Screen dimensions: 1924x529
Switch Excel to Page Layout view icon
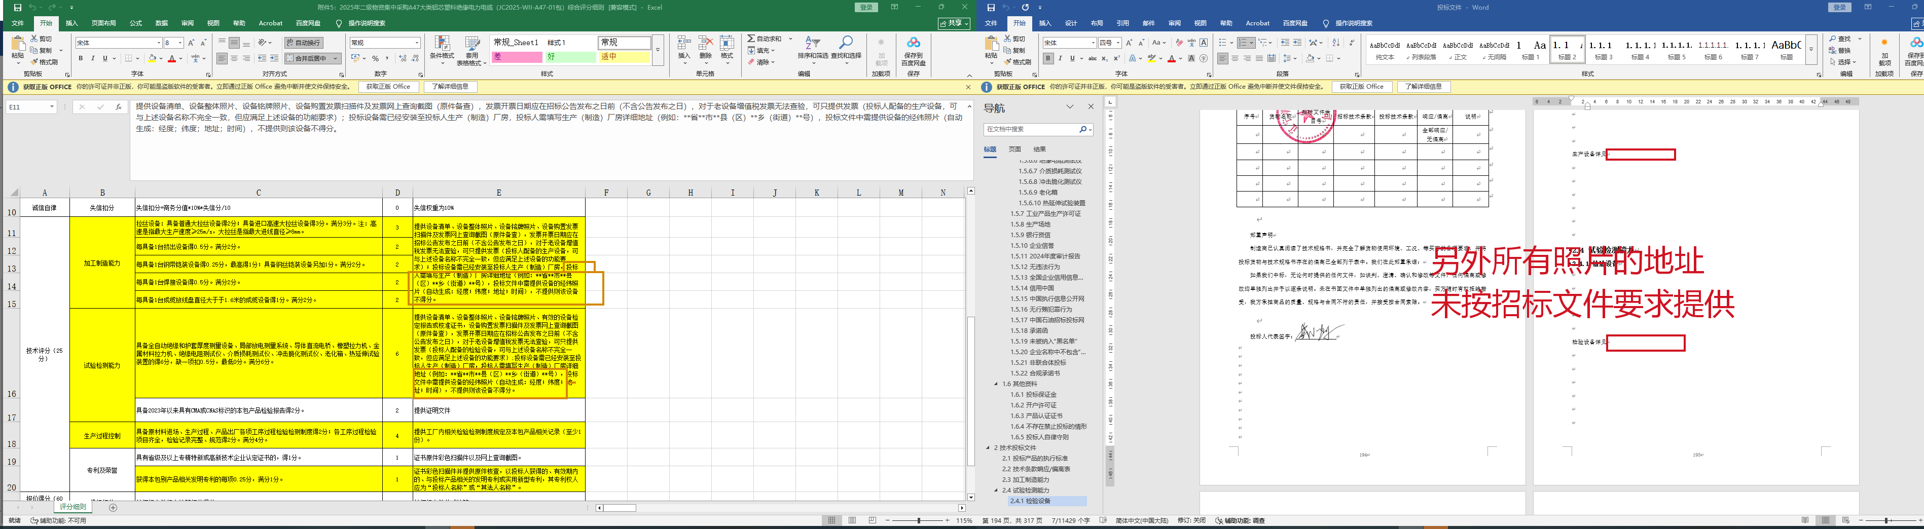point(852,520)
